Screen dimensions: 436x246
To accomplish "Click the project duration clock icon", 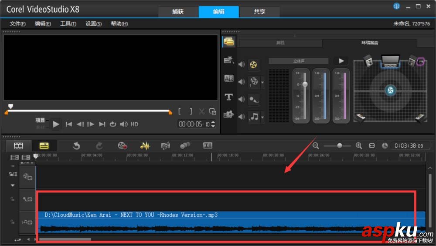I will tap(385, 146).
